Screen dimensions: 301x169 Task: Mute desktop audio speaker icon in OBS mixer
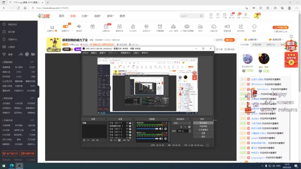tap(161, 129)
